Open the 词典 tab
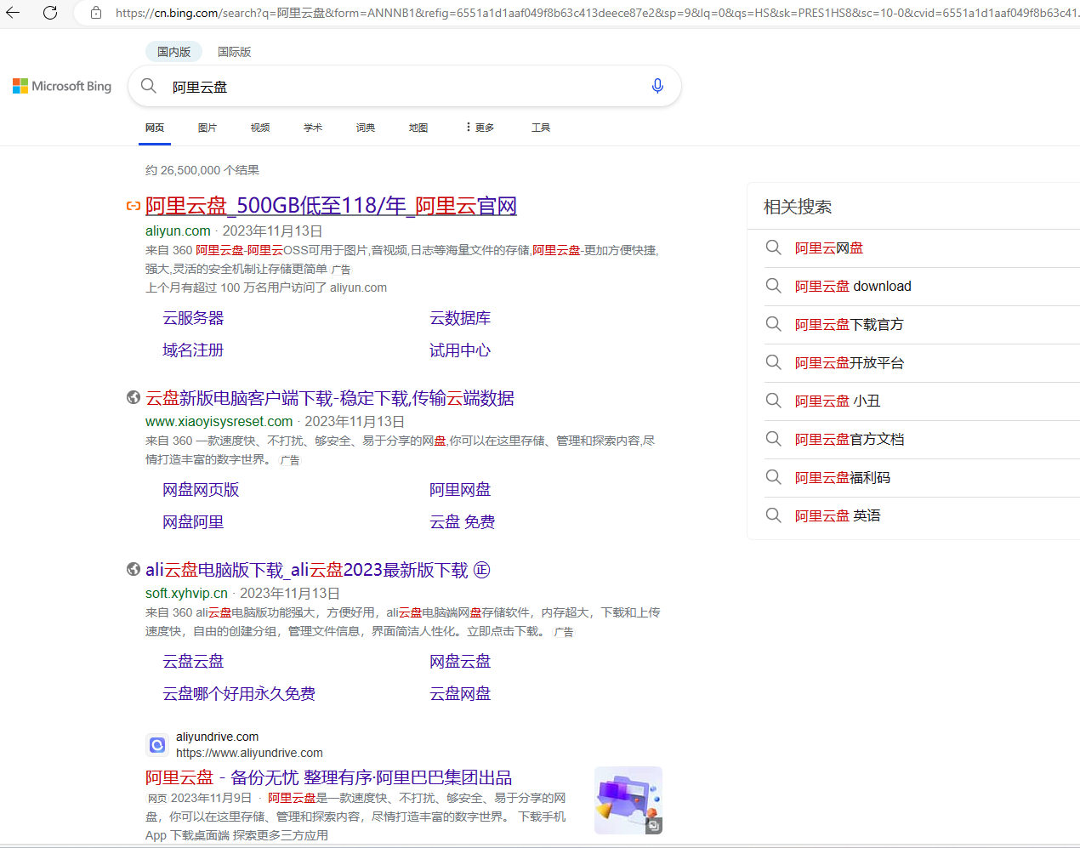This screenshot has width=1080, height=848. pyautogui.click(x=366, y=128)
